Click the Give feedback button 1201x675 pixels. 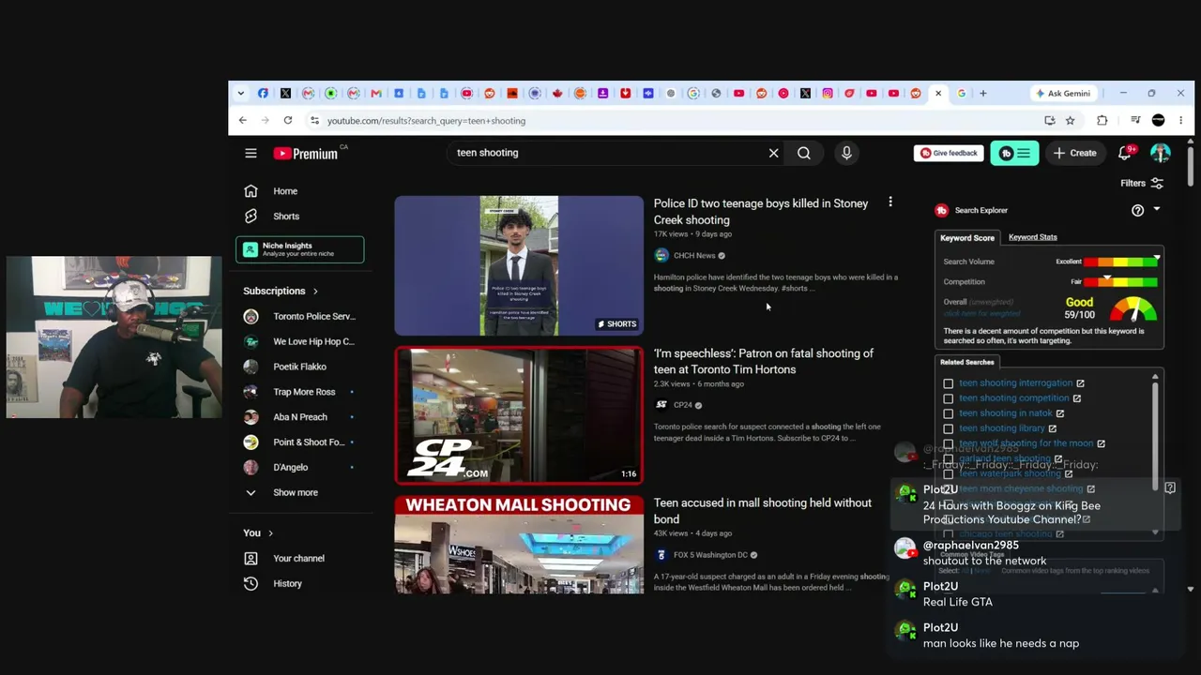coord(949,153)
